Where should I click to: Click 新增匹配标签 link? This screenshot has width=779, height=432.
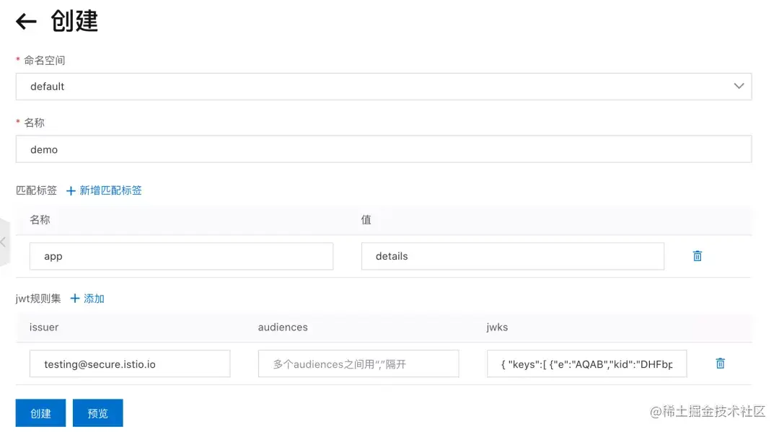110,190
